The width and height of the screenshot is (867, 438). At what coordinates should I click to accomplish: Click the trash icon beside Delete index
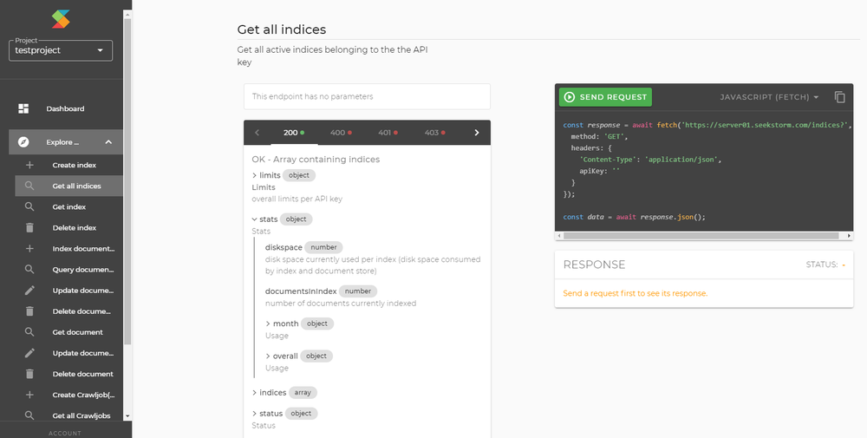[x=29, y=228]
